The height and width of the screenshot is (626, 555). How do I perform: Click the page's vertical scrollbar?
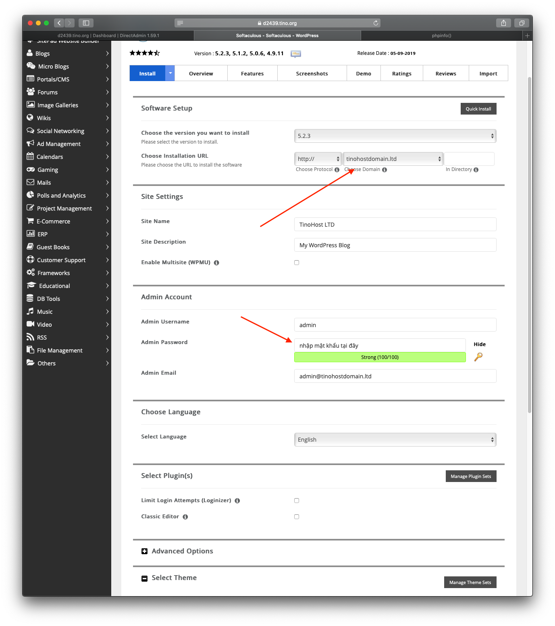click(x=530, y=244)
